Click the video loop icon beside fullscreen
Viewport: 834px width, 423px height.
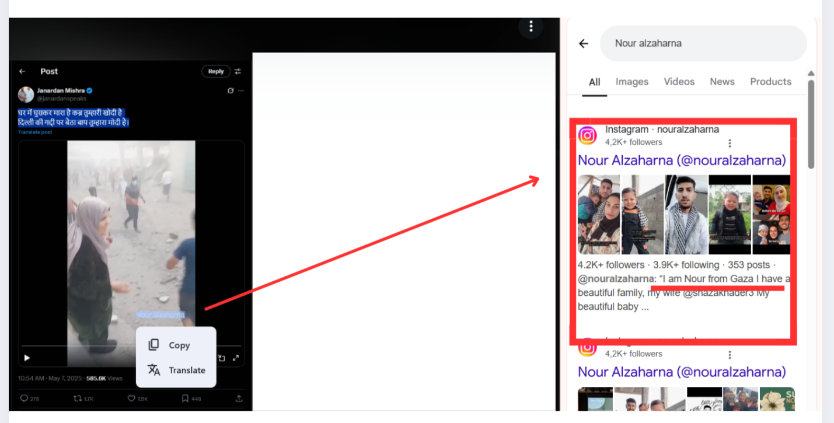[222, 358]
